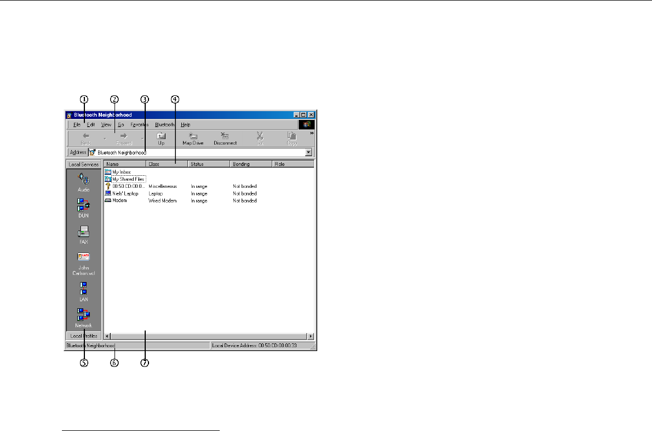
Task: Open the Go menu
Action: pos(121,125)
